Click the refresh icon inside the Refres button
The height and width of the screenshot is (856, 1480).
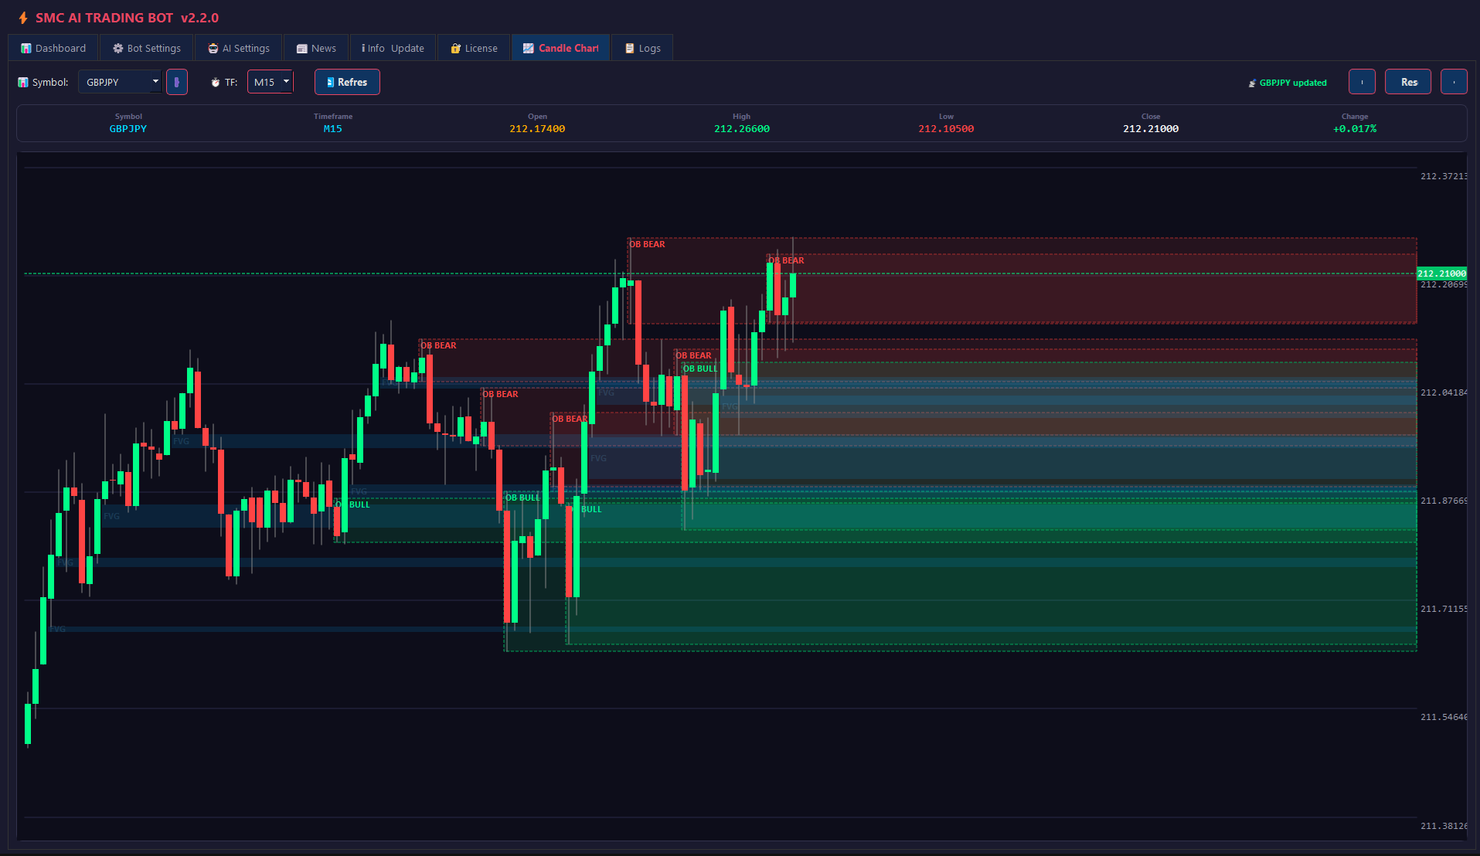(x=330, y=81)
